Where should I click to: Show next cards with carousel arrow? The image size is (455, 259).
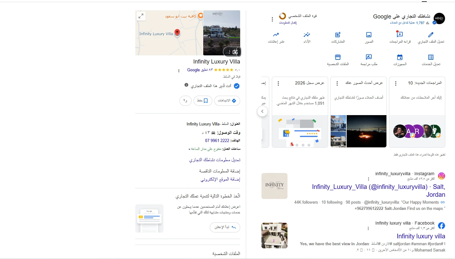click(x=262, y=111)
